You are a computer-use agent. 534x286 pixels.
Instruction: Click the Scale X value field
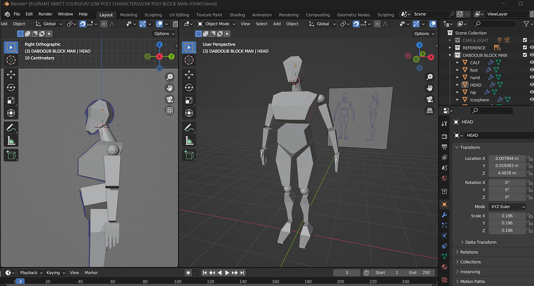pos(506,216)
